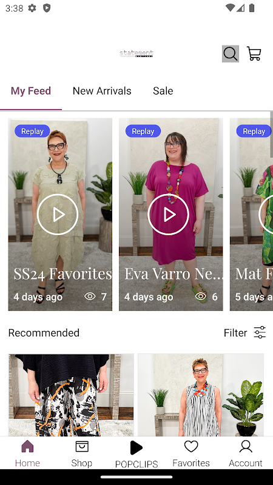Open the Shop bag icon

(x=82, y=447)
